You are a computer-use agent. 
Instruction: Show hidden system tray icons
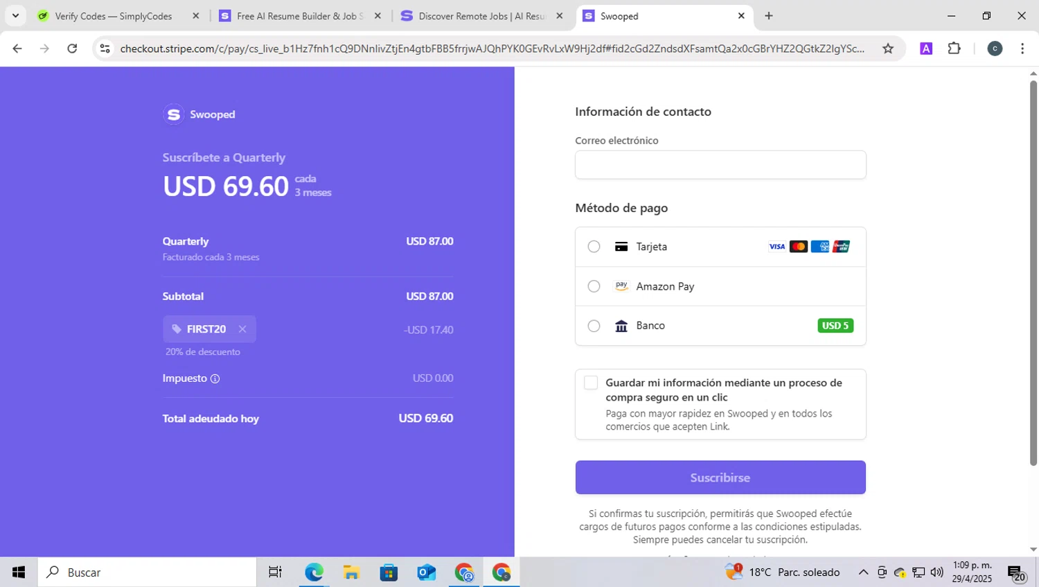point(863,572)
